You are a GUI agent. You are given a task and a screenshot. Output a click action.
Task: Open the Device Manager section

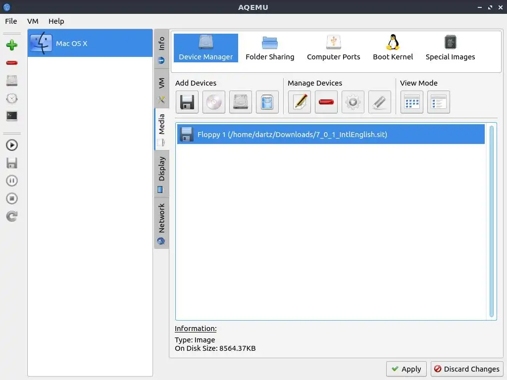click(x=205, y=48)
